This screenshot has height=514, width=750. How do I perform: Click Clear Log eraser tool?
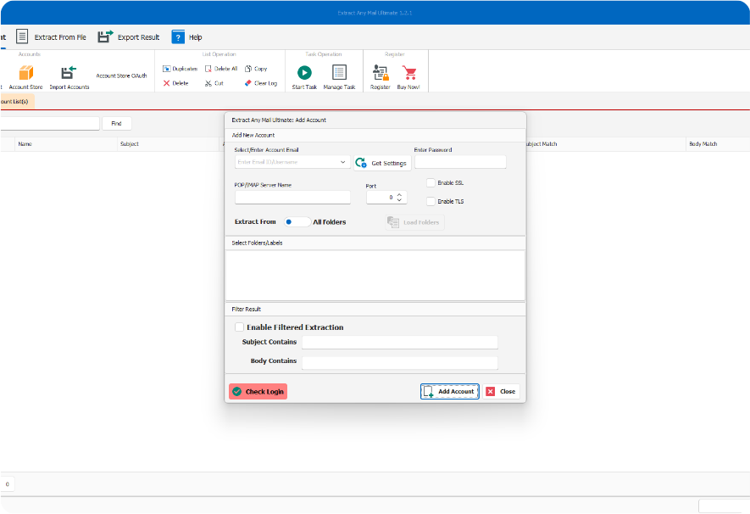pyautogui.click(x=261, y=83)
